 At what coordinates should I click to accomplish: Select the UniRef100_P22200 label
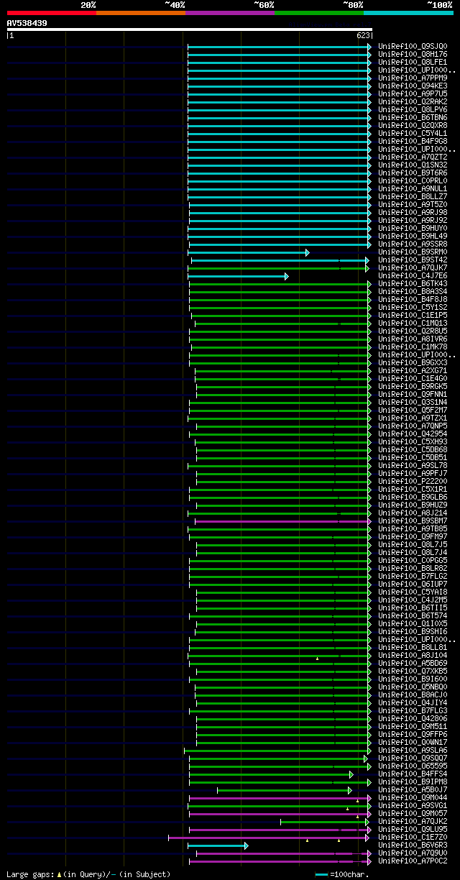(413, 482)
